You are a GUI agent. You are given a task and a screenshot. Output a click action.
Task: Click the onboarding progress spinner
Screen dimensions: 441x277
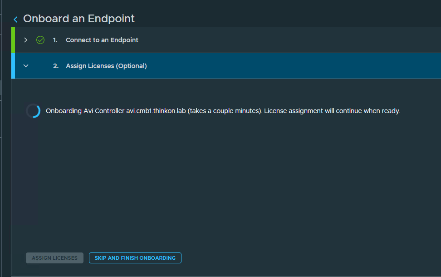click(x=33, y=111)
